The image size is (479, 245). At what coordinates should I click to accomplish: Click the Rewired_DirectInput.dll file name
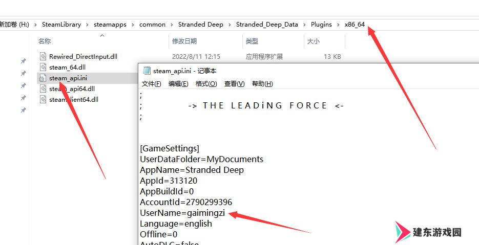click(83, 56)
